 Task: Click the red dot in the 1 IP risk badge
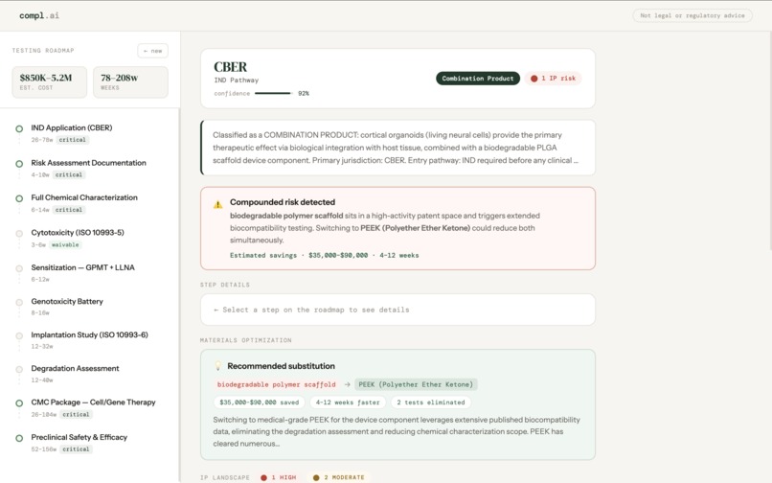[x=534, y=79]
